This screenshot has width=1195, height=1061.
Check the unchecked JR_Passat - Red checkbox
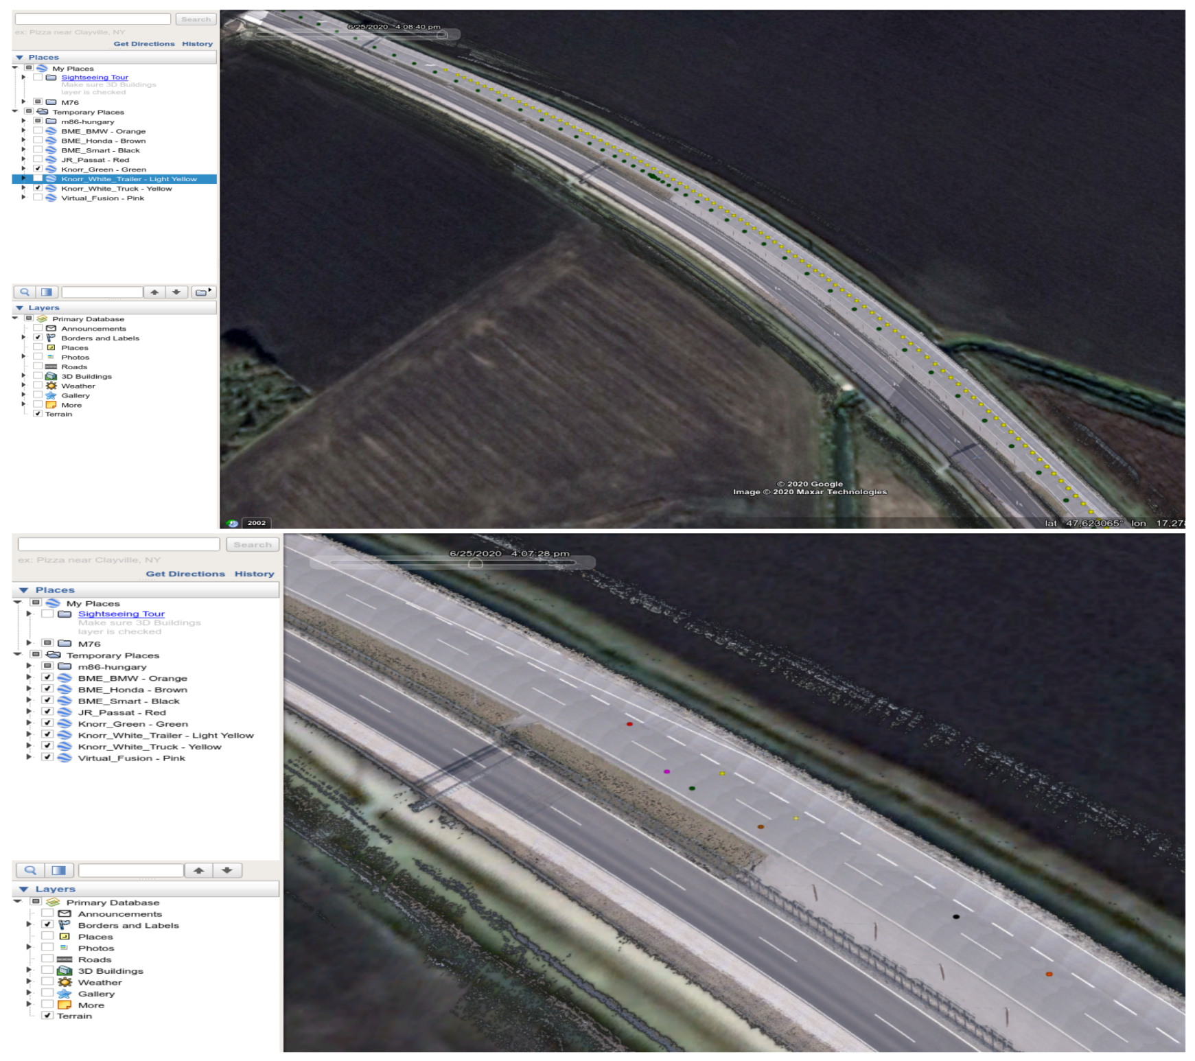pos(38,159)
